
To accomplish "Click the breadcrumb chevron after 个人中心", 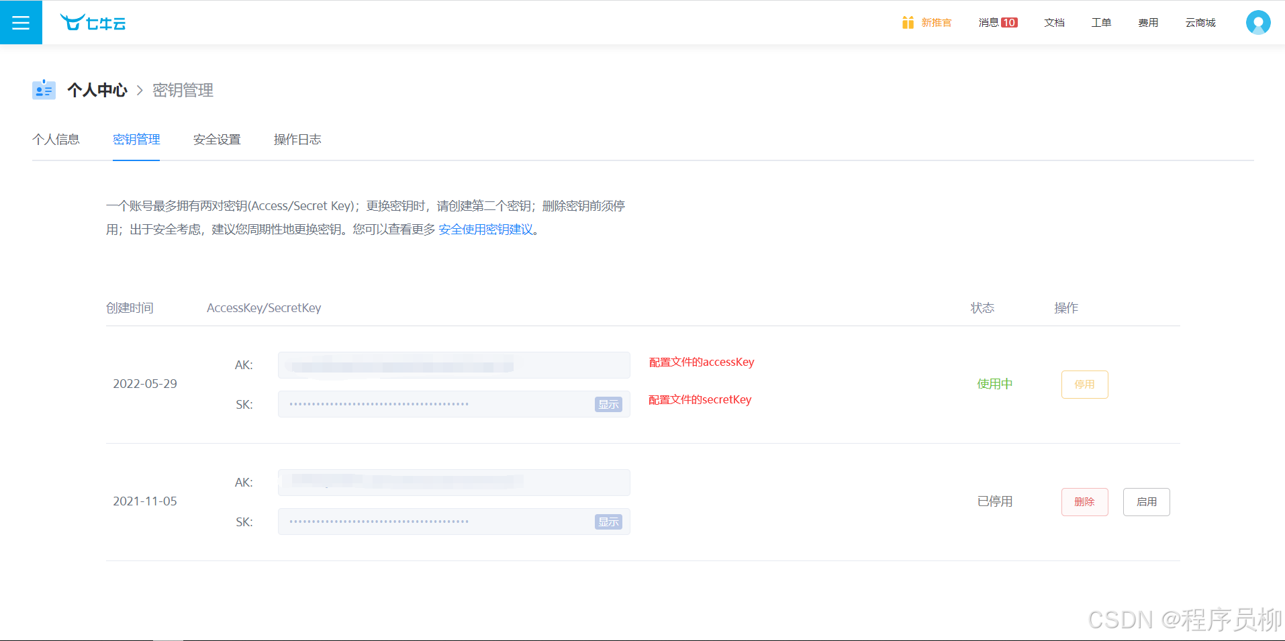I will (x=140, y=90).
